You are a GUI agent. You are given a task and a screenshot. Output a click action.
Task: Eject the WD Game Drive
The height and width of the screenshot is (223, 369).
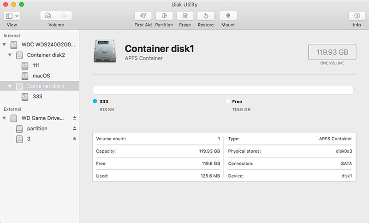pyautogui.click(x=75, y=118)
